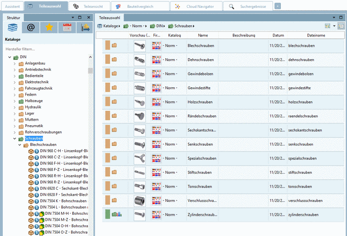Select the @ online catalogs icon
Image resolution: width=347 pixels, height=236 pixels.
click(x=31, y=27)
